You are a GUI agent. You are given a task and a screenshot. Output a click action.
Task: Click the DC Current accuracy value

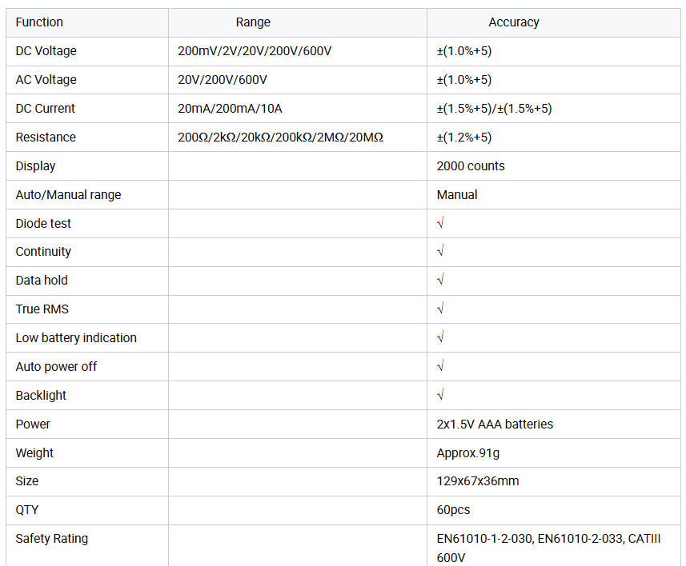pos(494,109)
